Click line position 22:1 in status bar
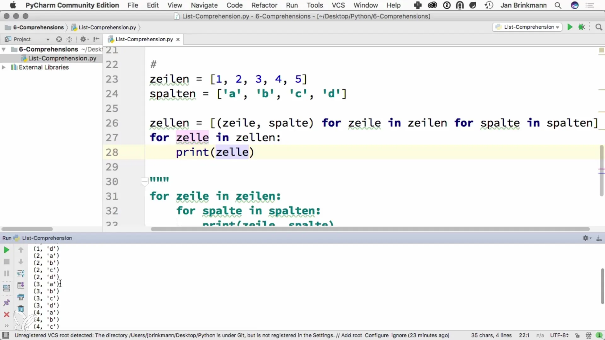 point(524,336)
